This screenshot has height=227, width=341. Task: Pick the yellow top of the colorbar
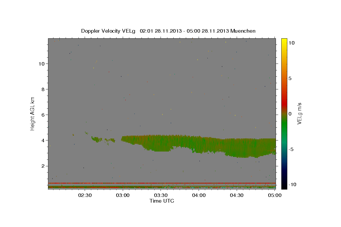284,41
